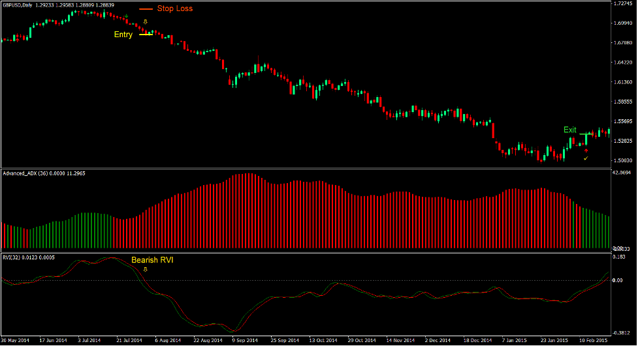Click the 10 Feb 2015 date label
Screen dimensions: 638x346
(593, 340)
